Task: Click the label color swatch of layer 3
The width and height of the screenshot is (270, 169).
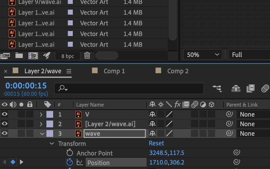Action: 50,134
